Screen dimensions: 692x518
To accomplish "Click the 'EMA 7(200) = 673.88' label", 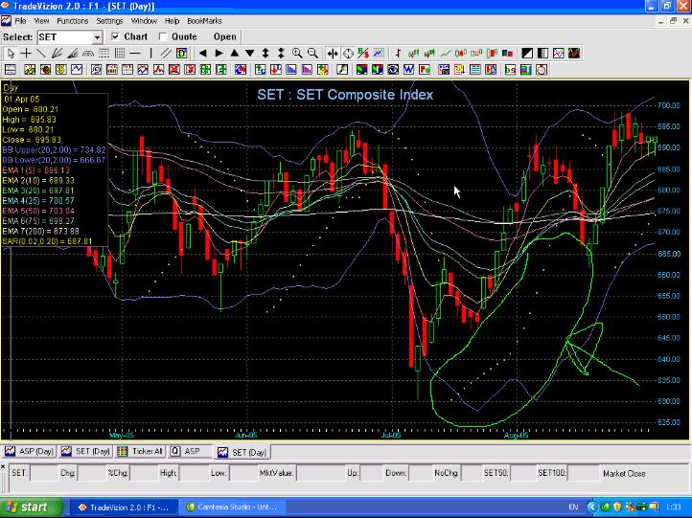I will (40, 231).
